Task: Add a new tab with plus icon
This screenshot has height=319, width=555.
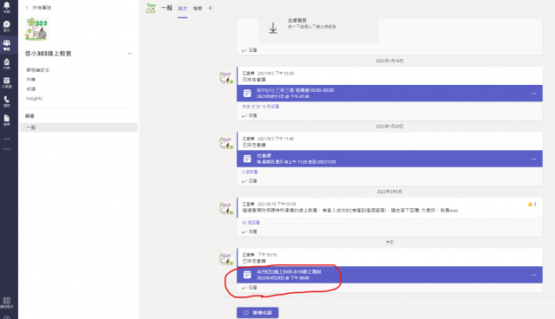Action: tap(210, 8)
